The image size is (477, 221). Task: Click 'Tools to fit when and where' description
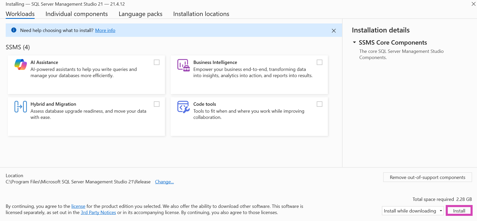(249, 114)
